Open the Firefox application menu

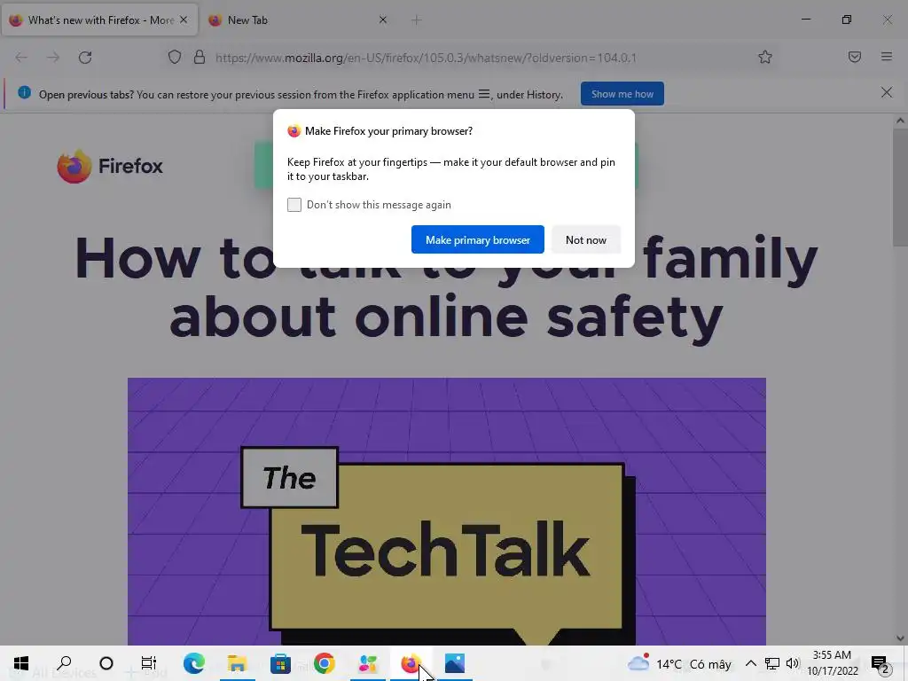pos(886,57)
